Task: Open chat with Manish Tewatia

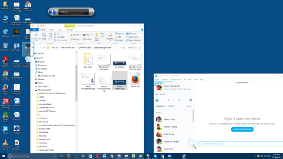Action: point(174,127)
